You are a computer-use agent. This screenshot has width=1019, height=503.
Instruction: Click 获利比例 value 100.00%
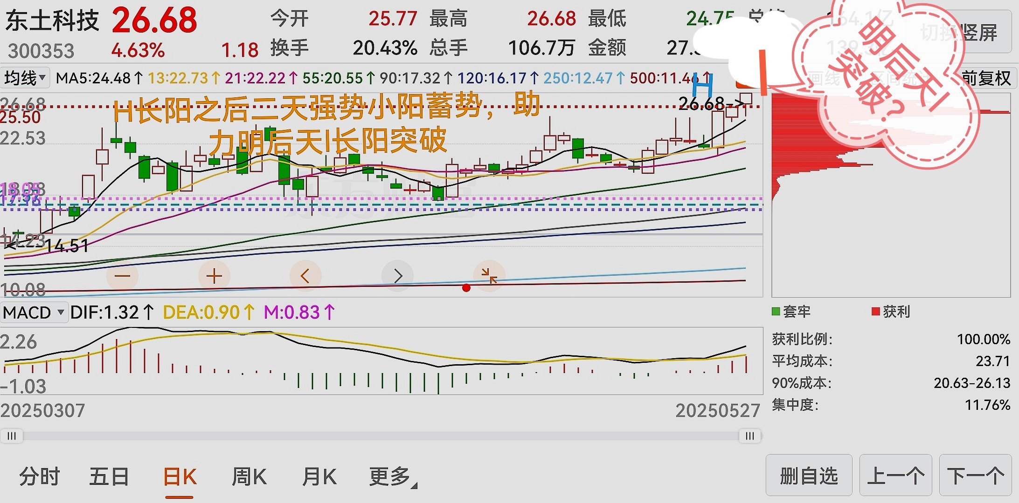click(984, 339)
